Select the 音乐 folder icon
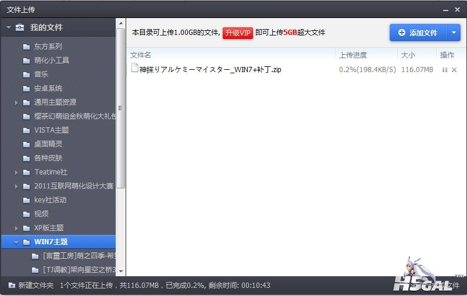 click(26, 74)
